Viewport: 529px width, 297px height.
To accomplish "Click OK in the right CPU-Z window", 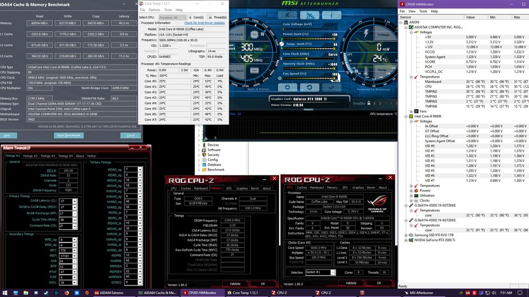I will tap(379, 283).
